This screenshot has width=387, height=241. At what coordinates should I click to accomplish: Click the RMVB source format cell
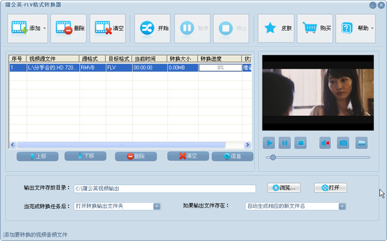pyautogui.click(x=92, y=67)
